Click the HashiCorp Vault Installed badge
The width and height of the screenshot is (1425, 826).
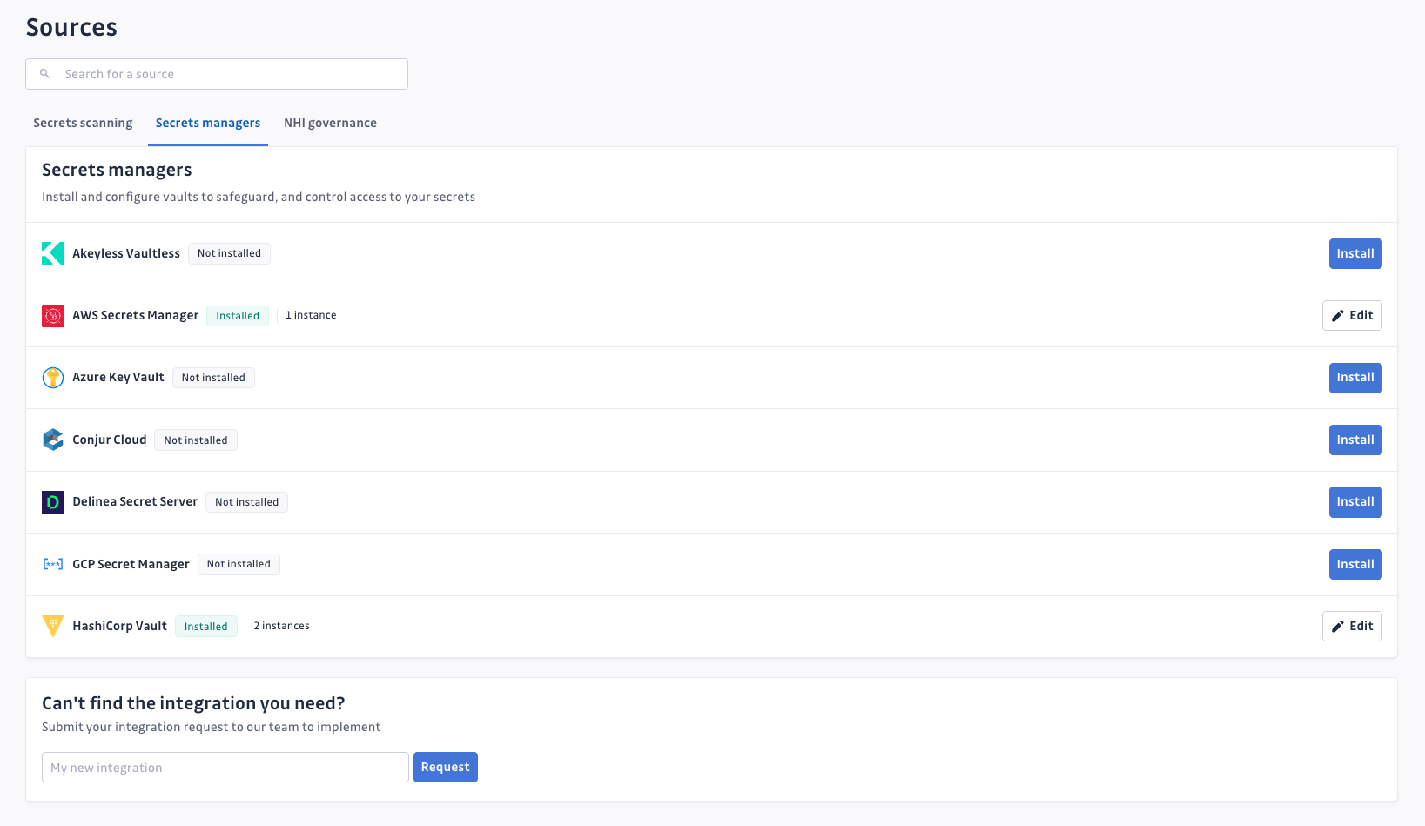[206, 627]
